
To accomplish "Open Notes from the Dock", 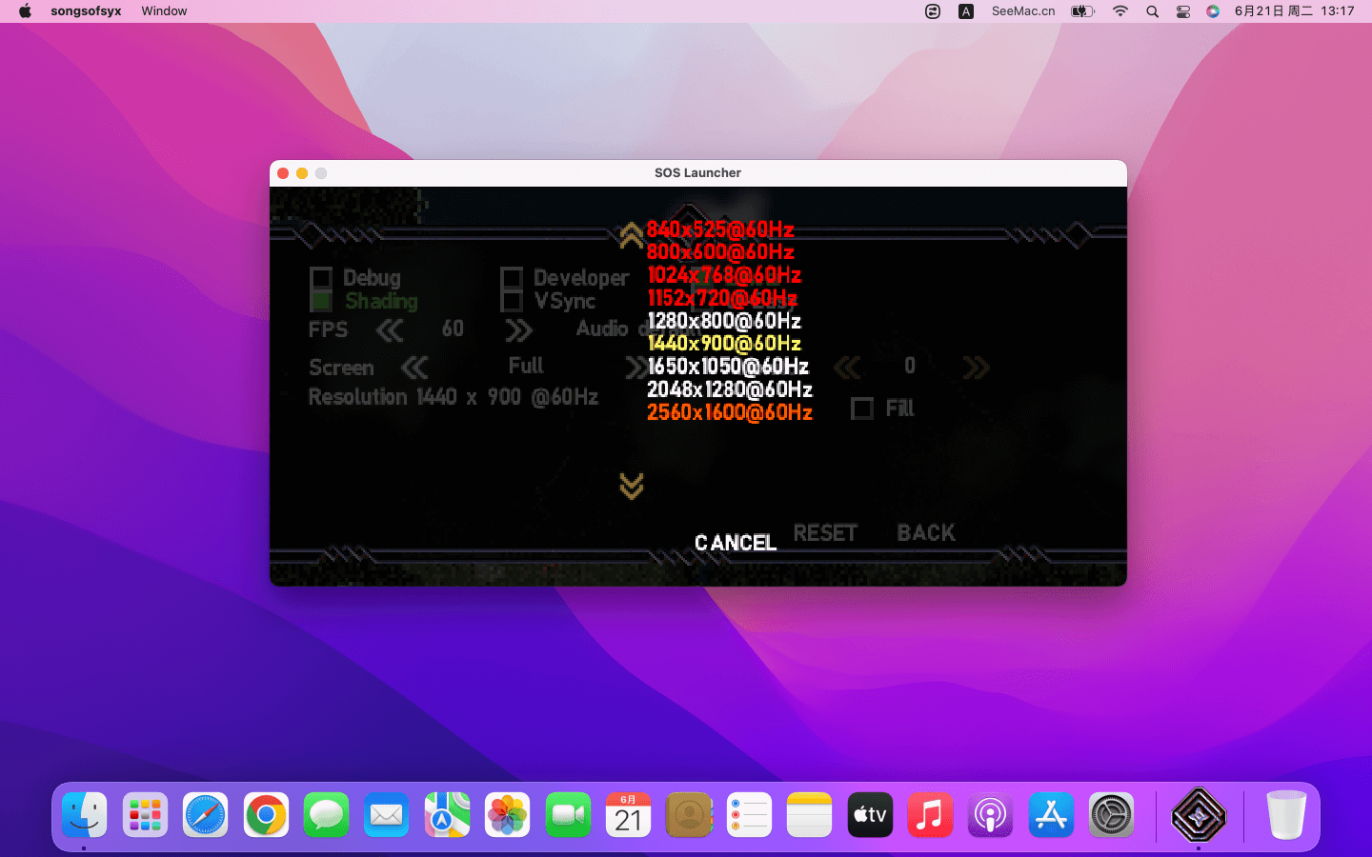I will pyautogui.click(x=810, y=815).
